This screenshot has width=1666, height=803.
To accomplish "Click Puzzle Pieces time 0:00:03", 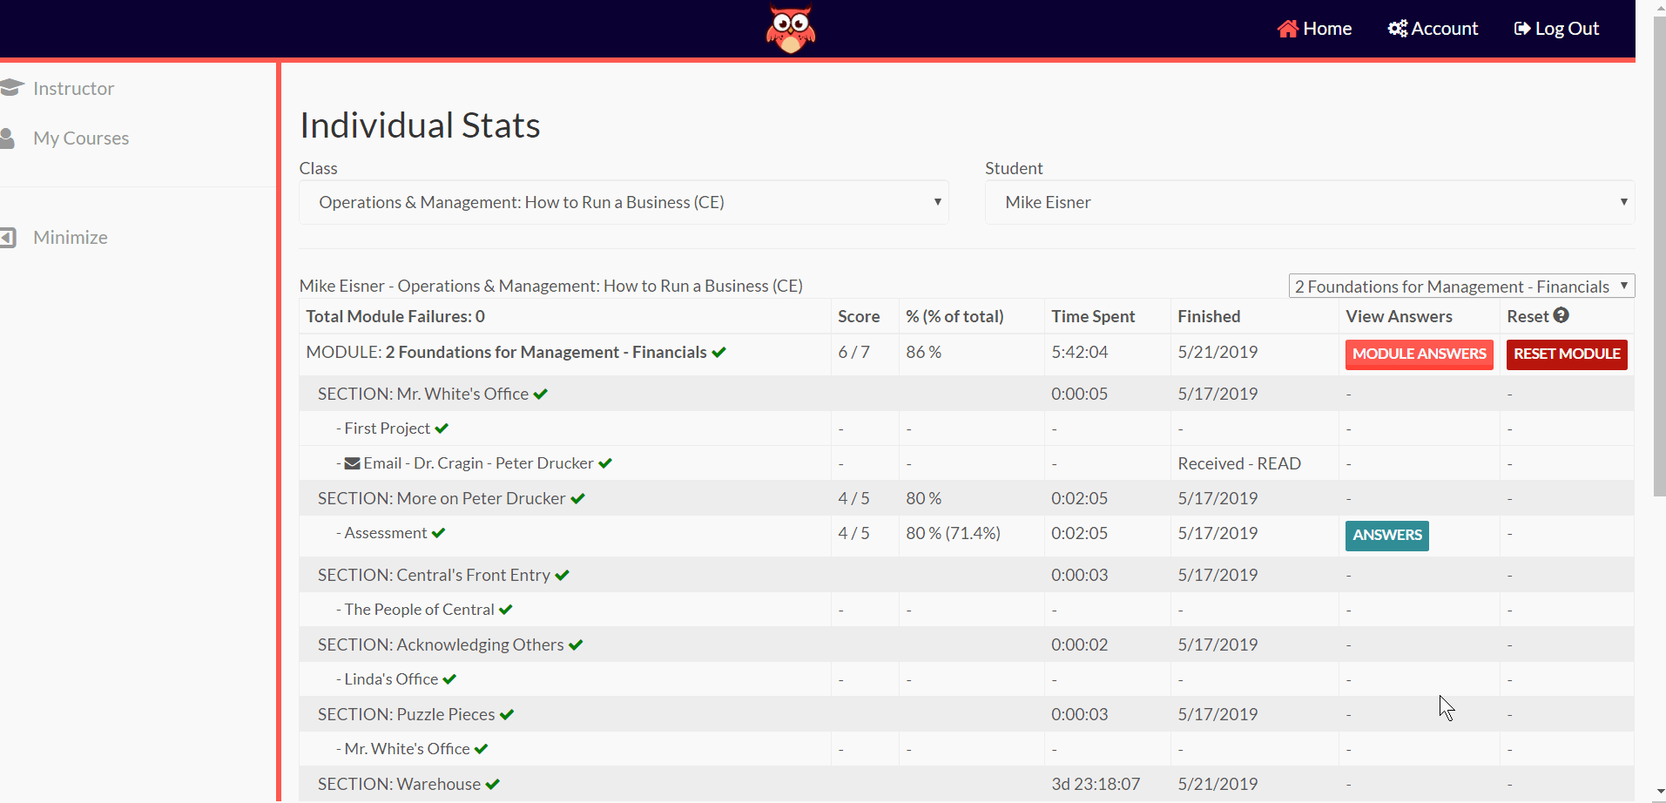I will 1080,714.
